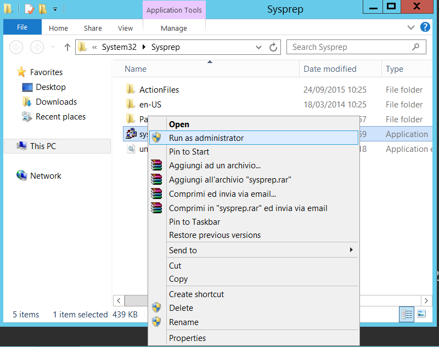Viewport: 439px width, 347px height.
Task: Click the Open context menu entry
Action: click(x=254, y=124)
